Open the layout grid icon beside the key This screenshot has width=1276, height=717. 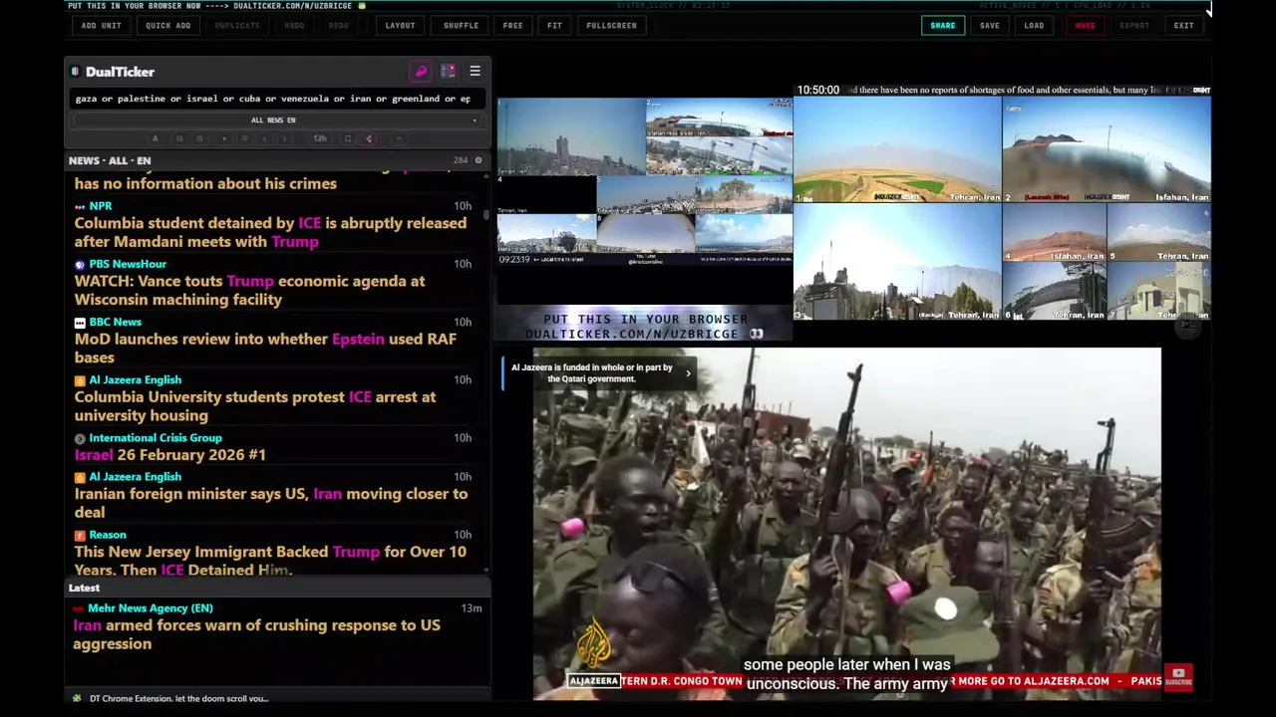pyautogui.click(x=448, y=71)
